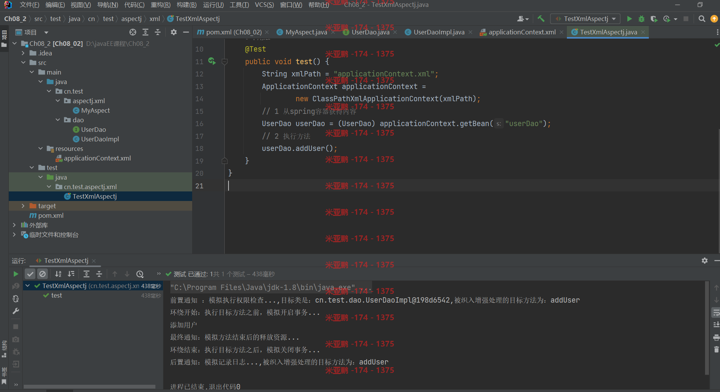The image size is (720, 392).
Task: Click breadcrumb 'src' in navigation bar
Action: click(x=38, y=19)
